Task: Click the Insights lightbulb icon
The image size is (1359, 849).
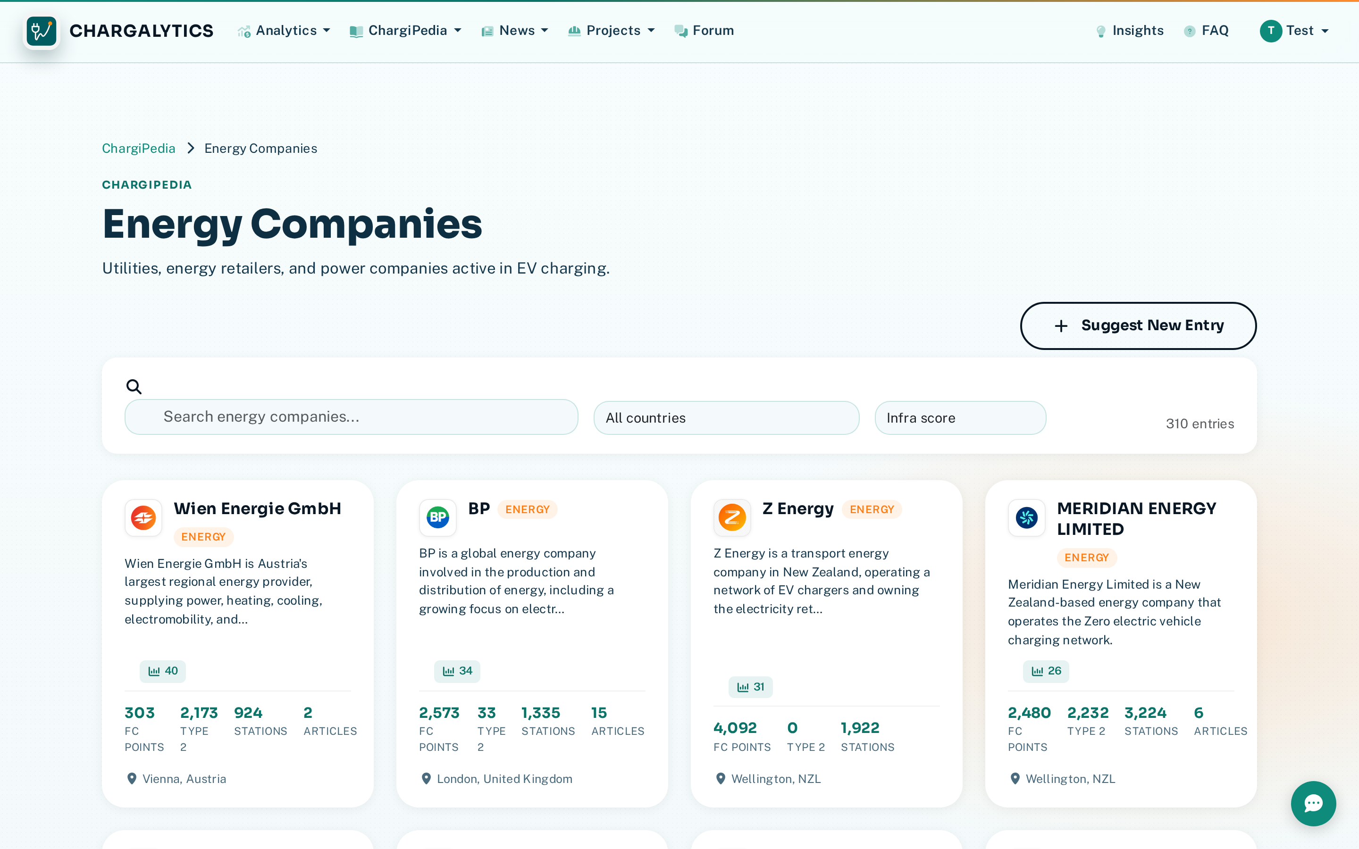Action: pos(1101,32)
